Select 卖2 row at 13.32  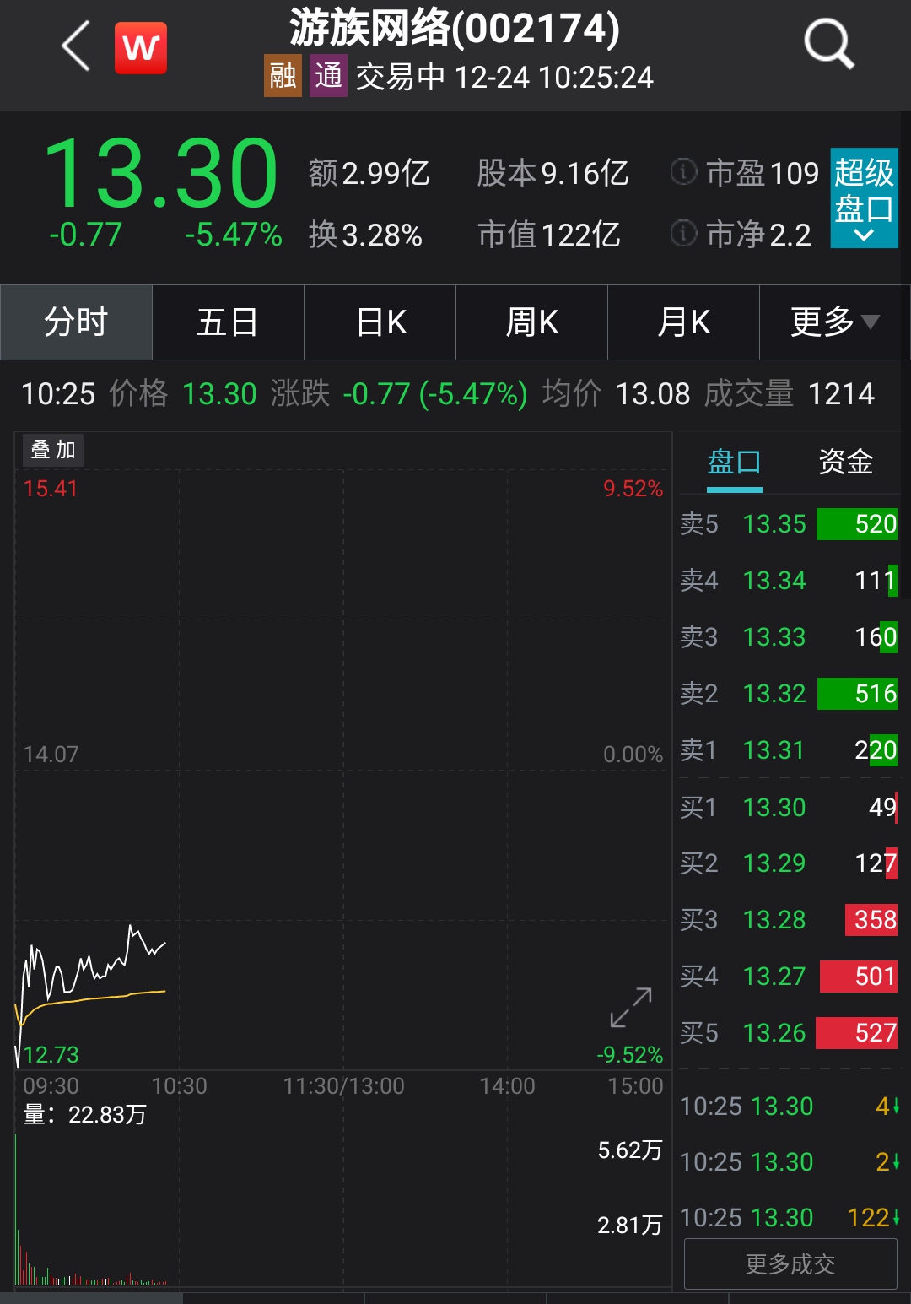tap(789, 694)
